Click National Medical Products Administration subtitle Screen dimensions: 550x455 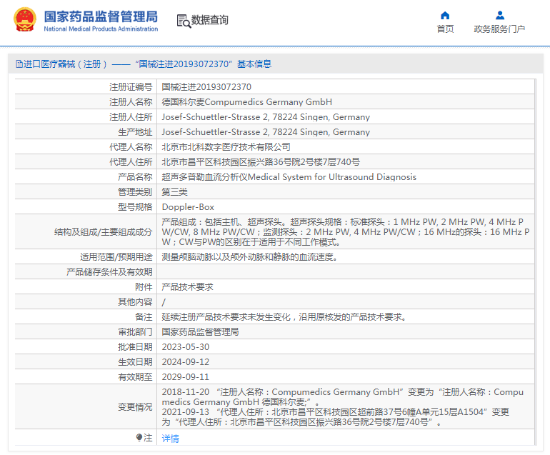[x=101, y=29]
